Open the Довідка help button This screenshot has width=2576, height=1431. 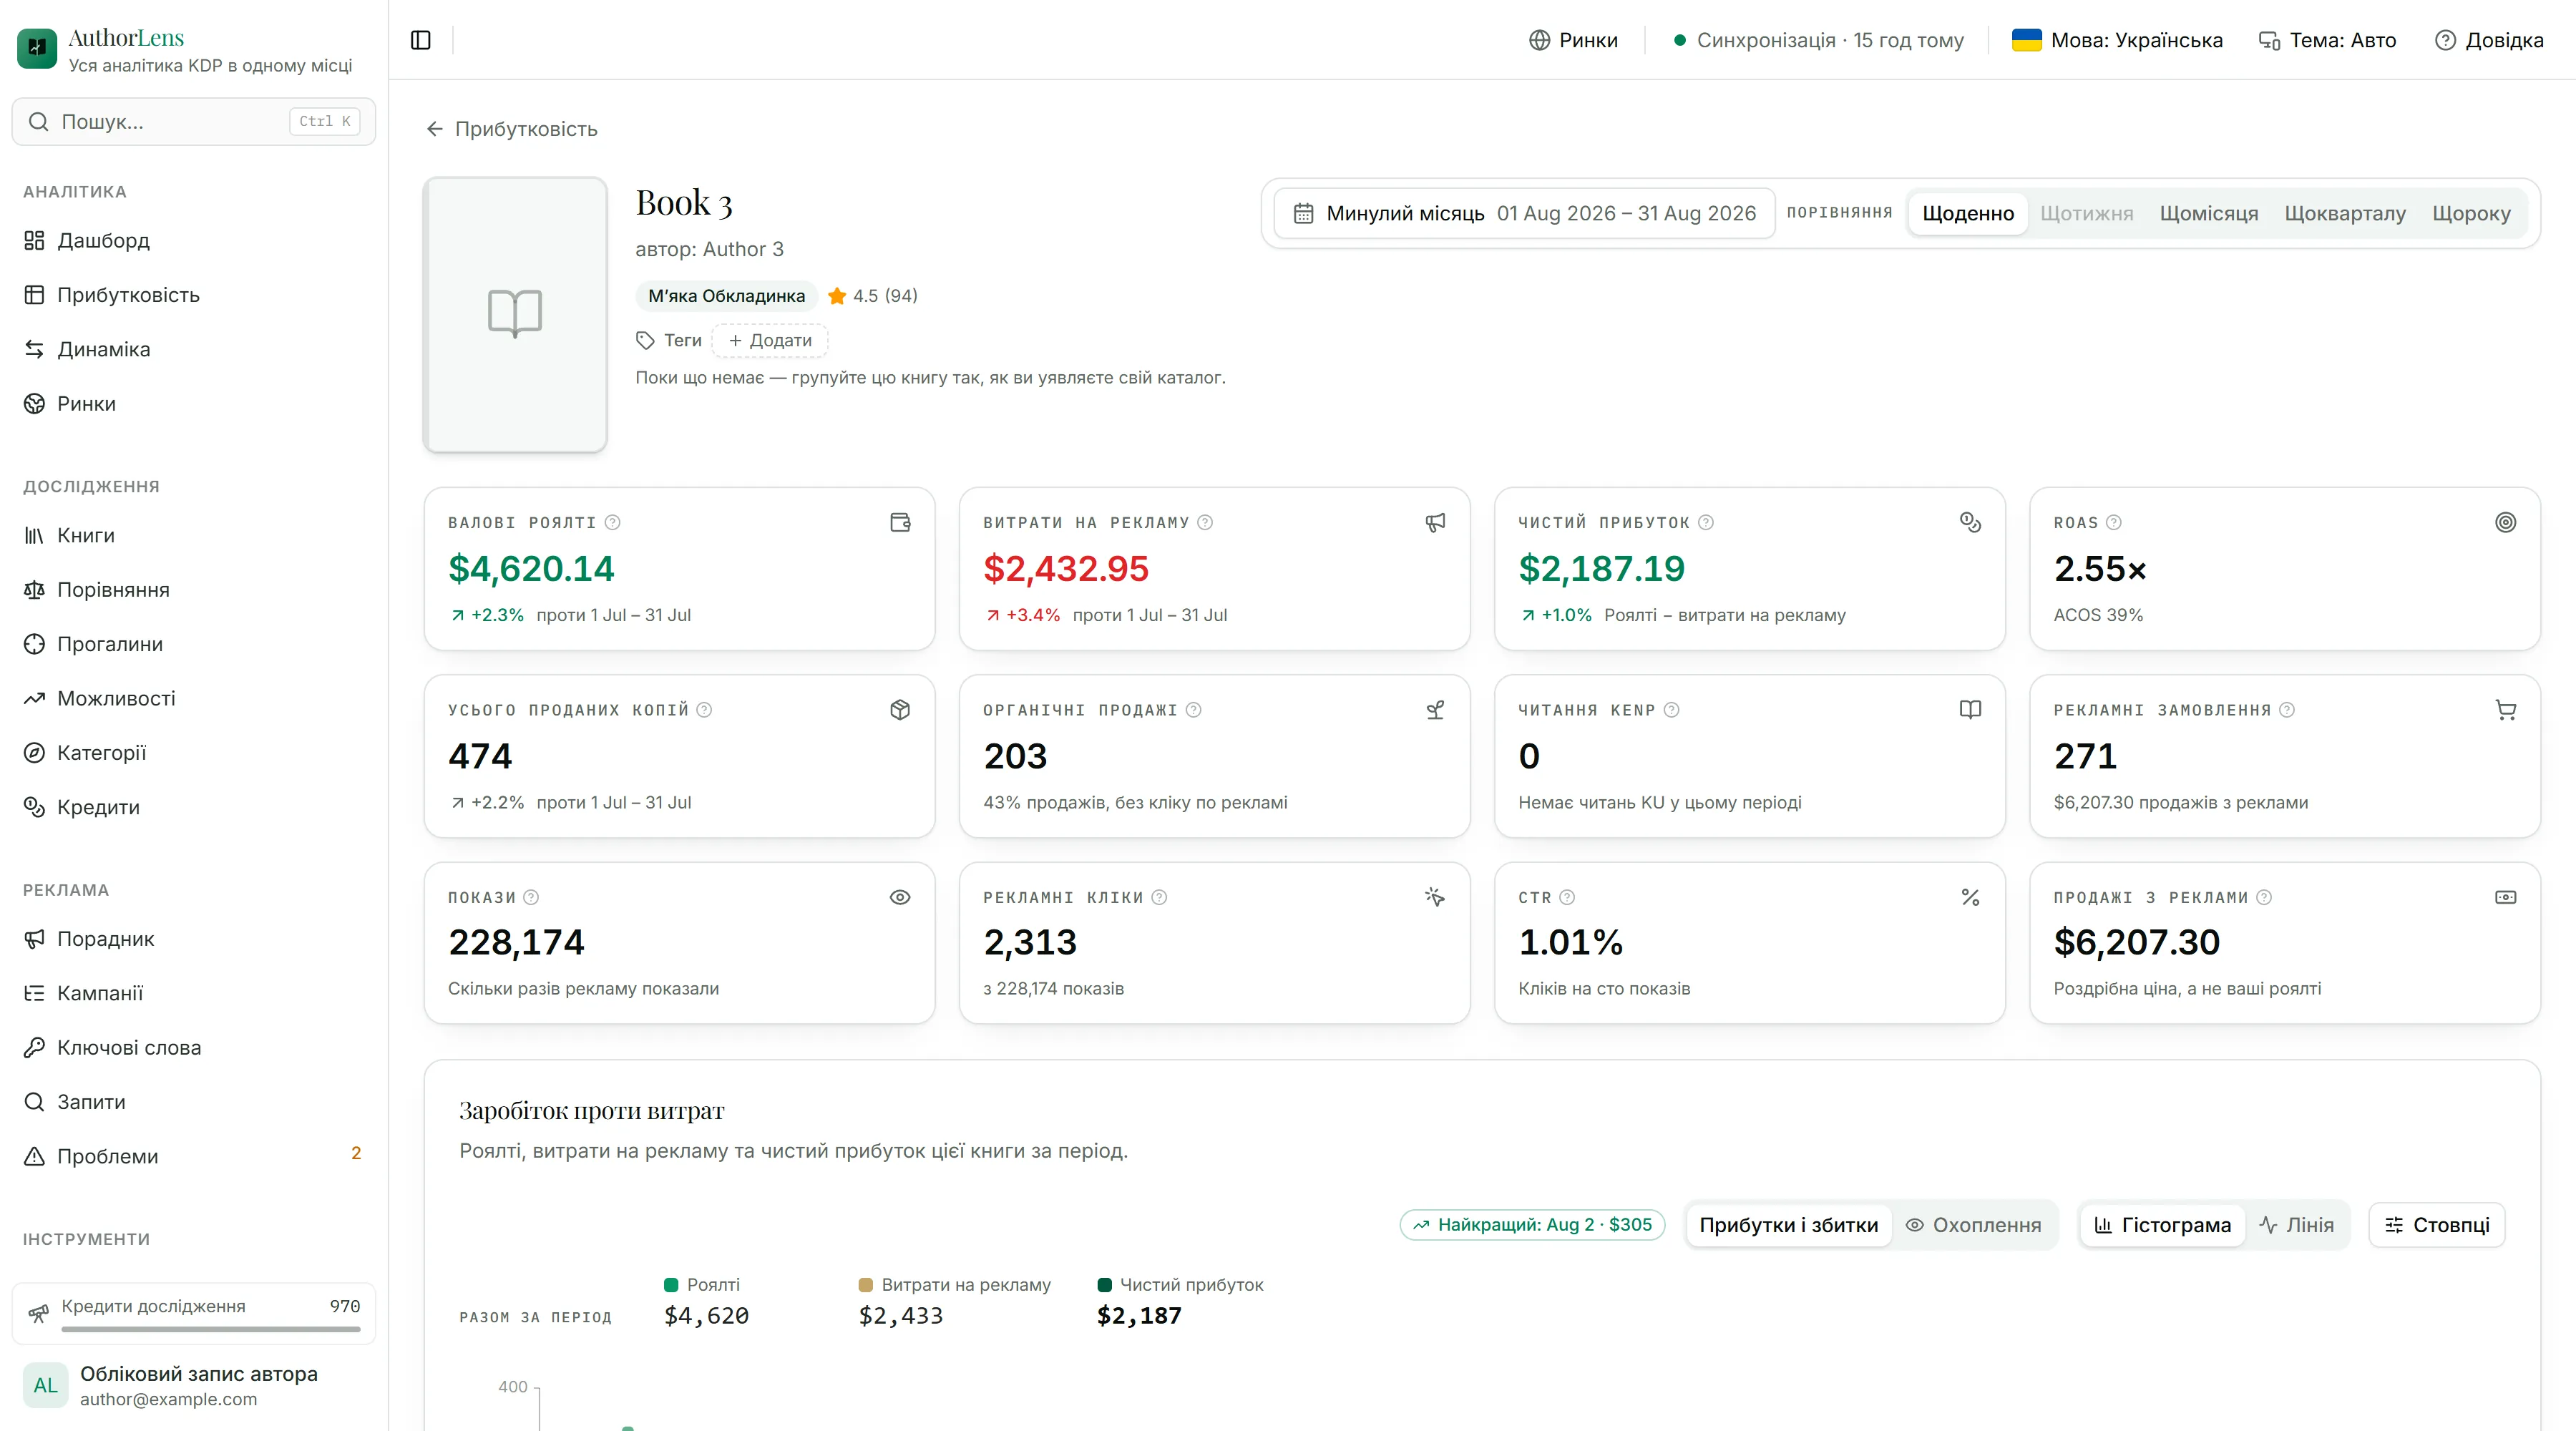tap(2489, 40)
